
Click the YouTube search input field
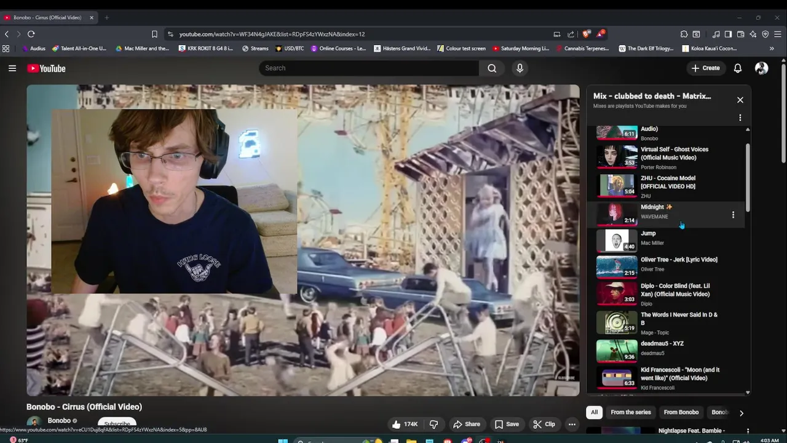click(369, 68)
